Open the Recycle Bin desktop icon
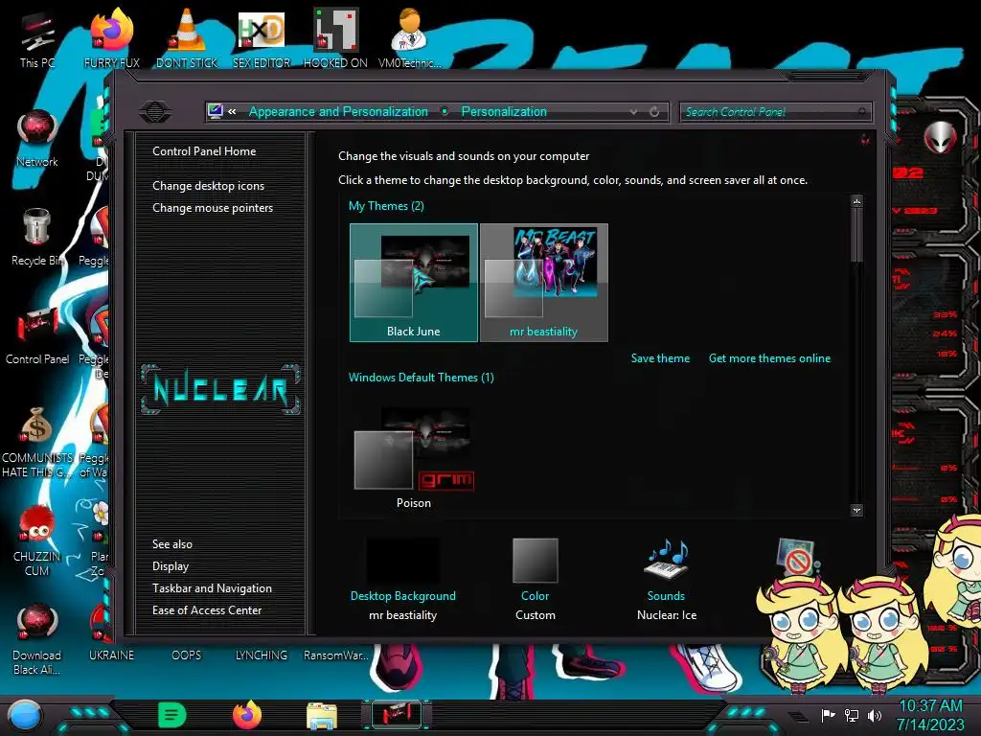Screen dimensions: 981x736 coord(37,237)
